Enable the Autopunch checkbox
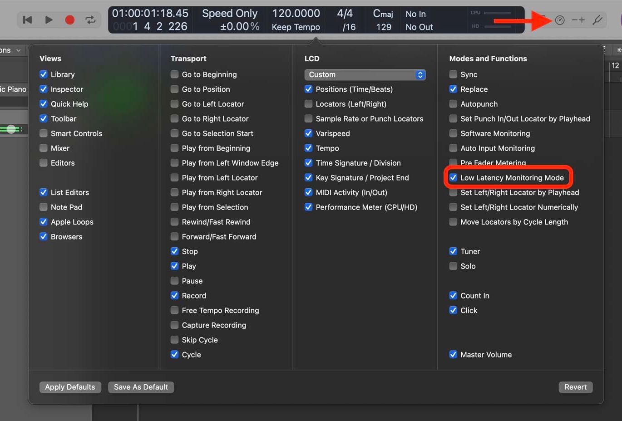This screenshot has height=421, width=622. click(453, 104)
